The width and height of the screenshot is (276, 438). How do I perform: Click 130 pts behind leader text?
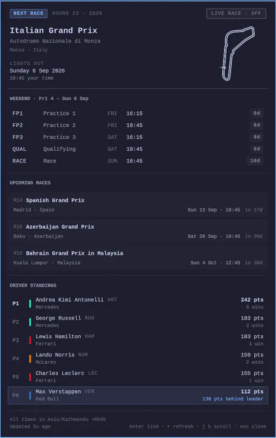(233, 399)
